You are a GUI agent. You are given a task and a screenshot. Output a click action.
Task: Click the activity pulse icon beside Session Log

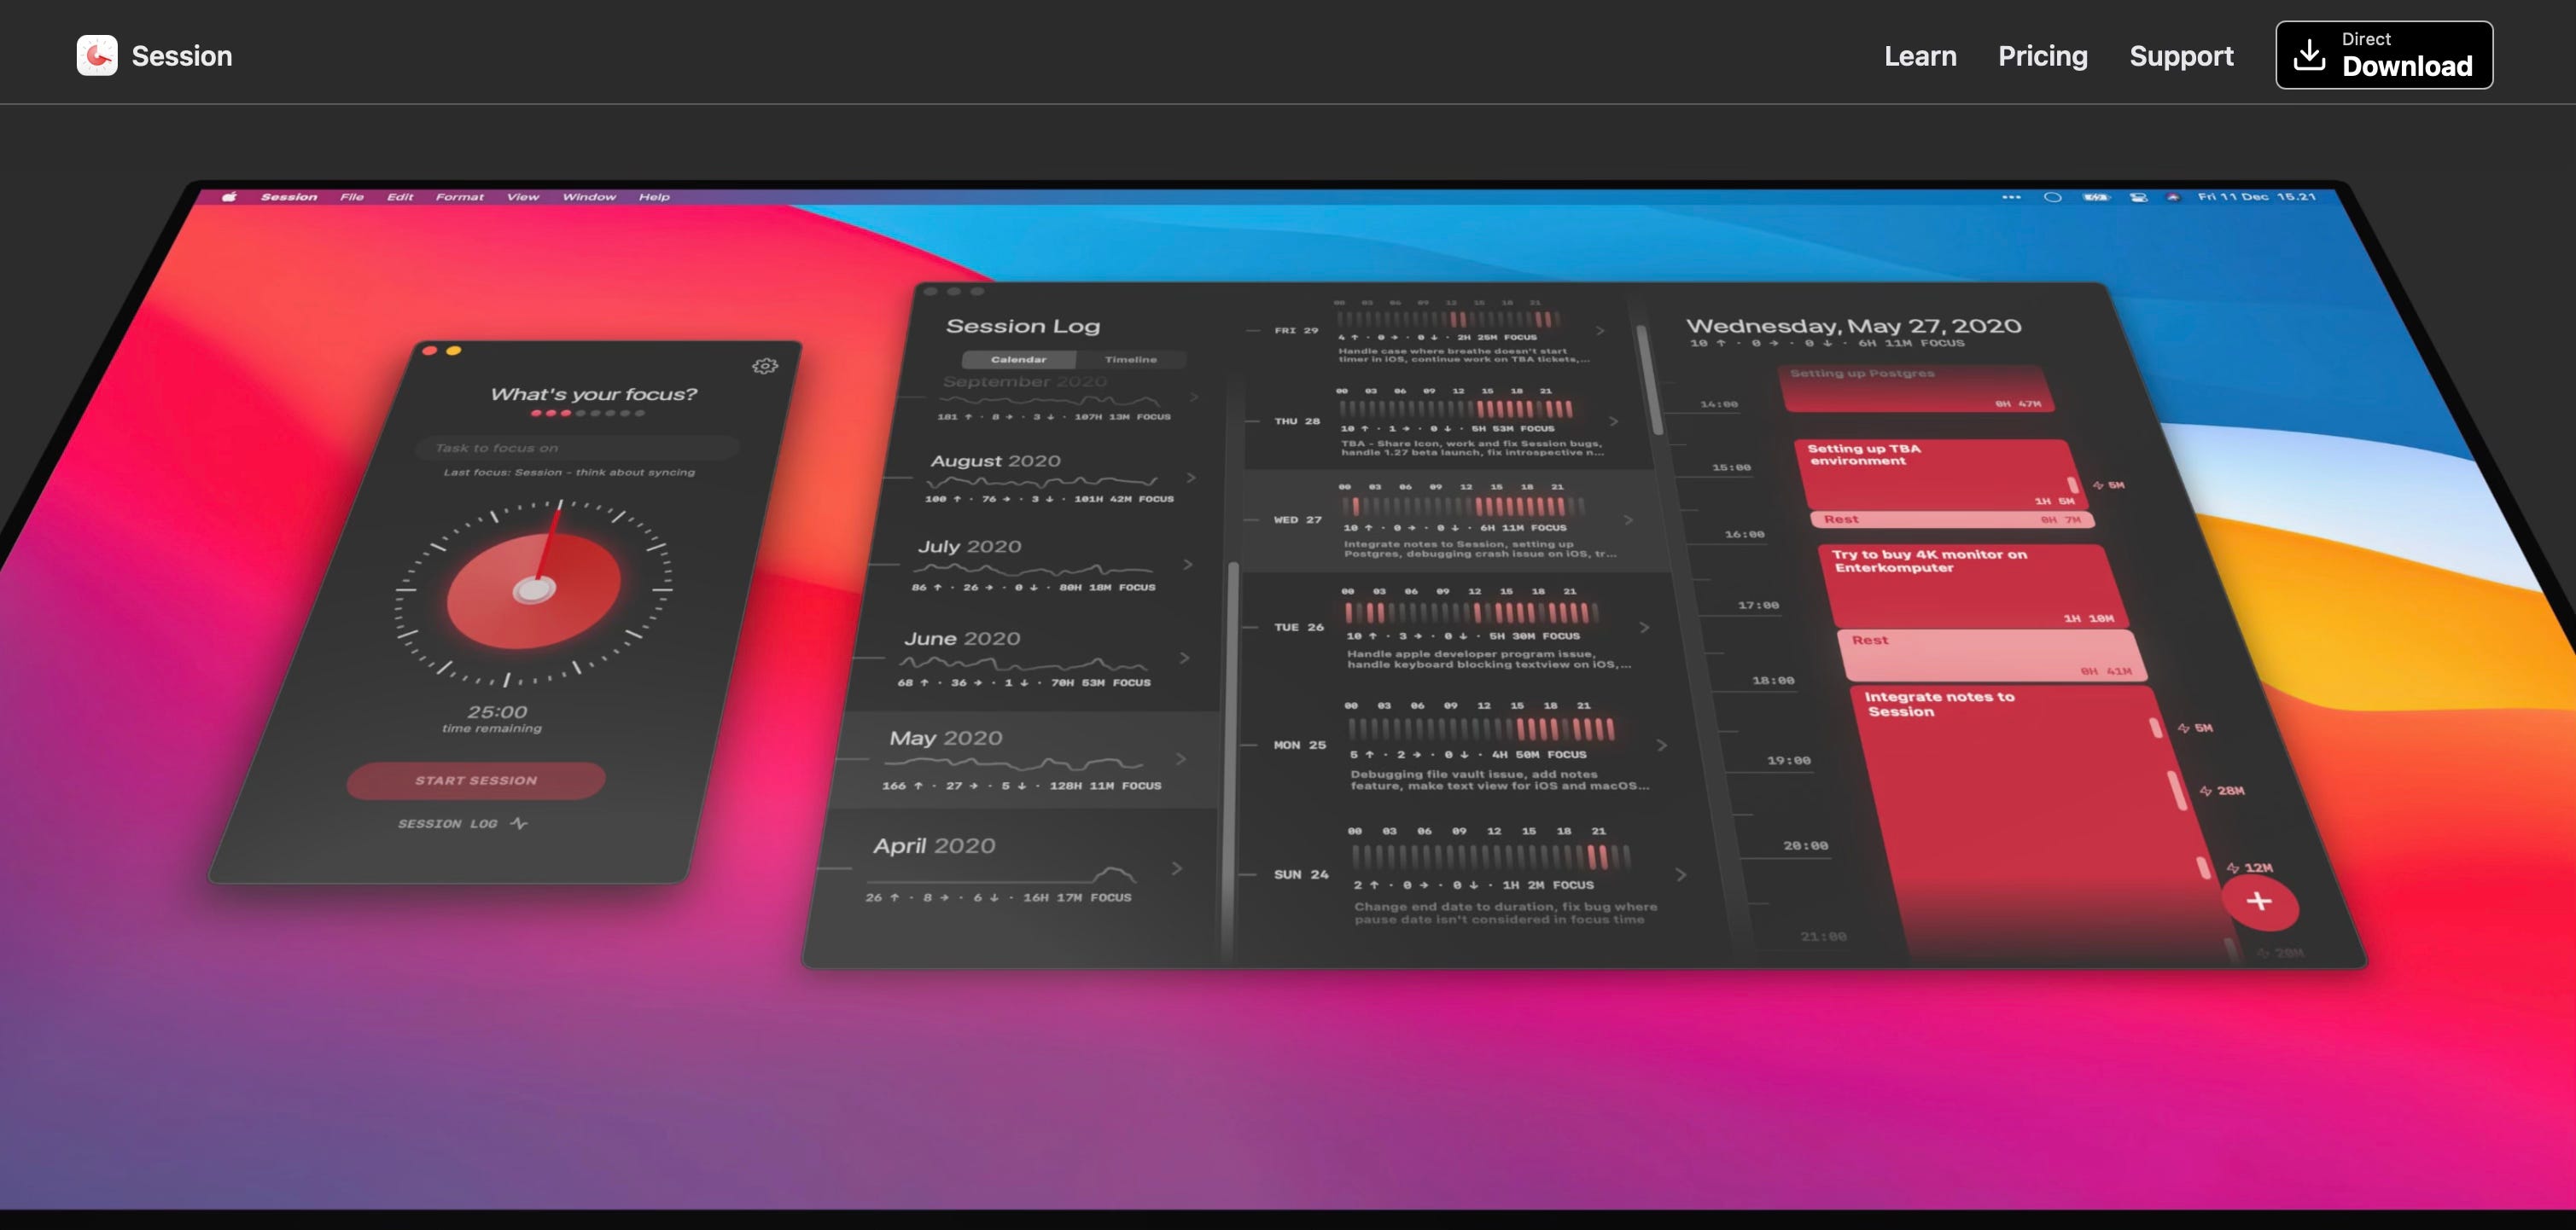518,823
